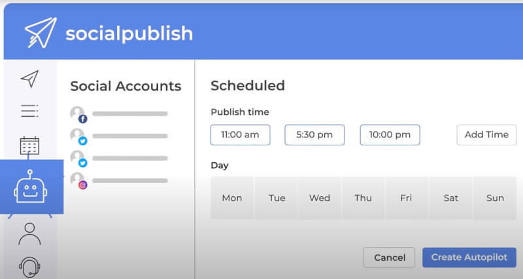
Task: Toggle the Tue day option
Action: (x=277, y=198)
